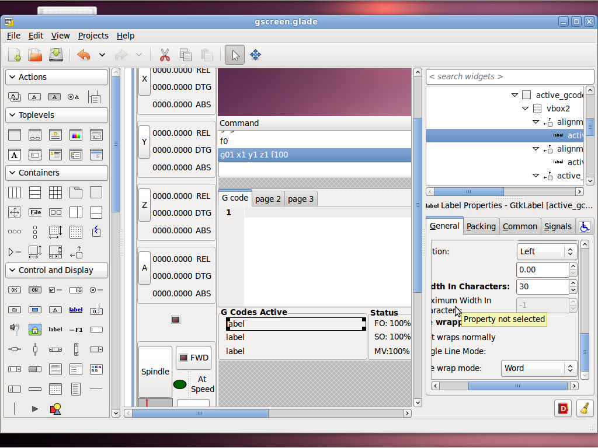Click the Z axis button

(144, 205)
